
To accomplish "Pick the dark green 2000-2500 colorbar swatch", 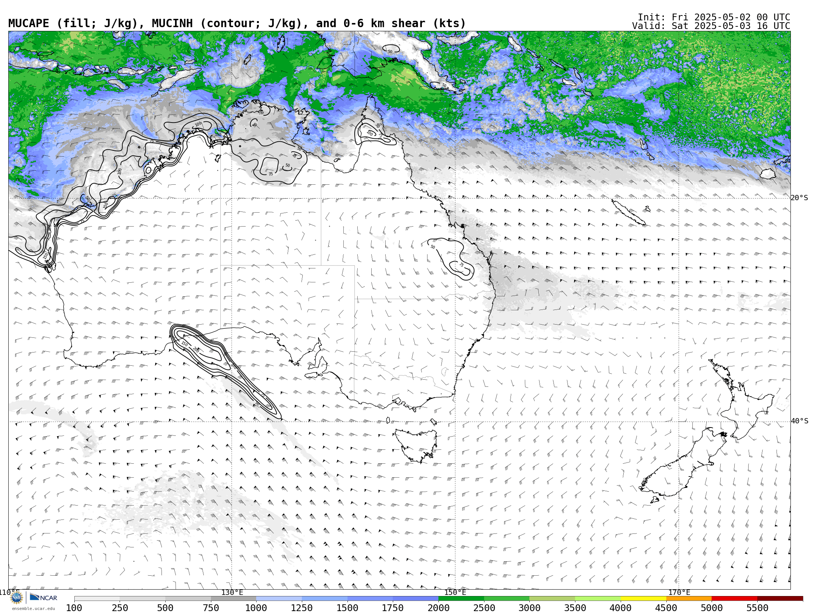I will pyautogui.click(x=461, y=599).
